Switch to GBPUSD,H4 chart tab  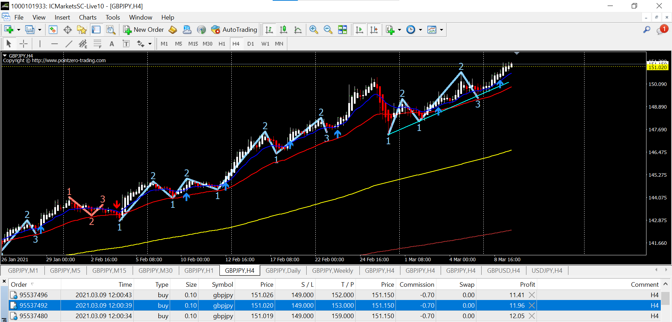tap(503, 271)
